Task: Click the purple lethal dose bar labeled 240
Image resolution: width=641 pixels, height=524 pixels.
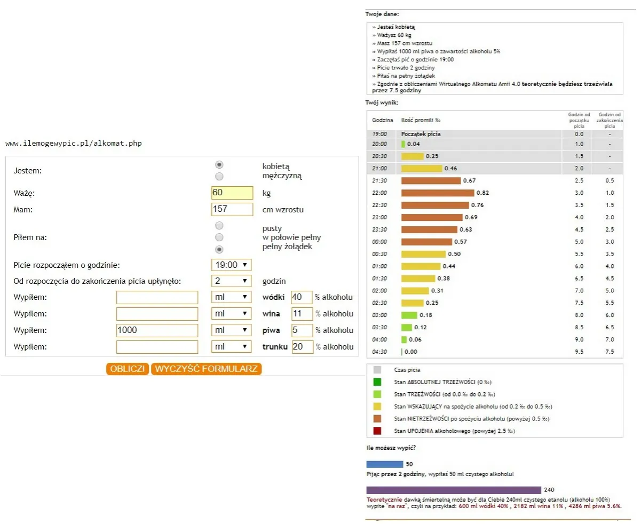Action: click(453, 490)
